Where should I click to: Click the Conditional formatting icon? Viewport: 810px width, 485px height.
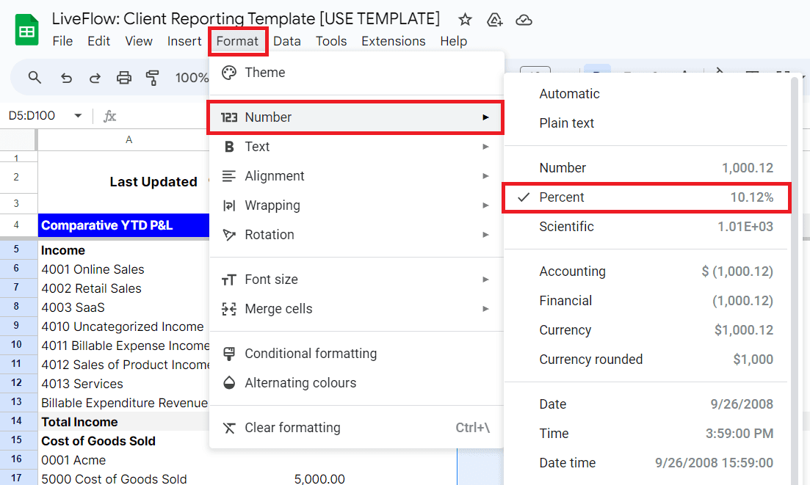pyautogui.click(x=229, y=354)
